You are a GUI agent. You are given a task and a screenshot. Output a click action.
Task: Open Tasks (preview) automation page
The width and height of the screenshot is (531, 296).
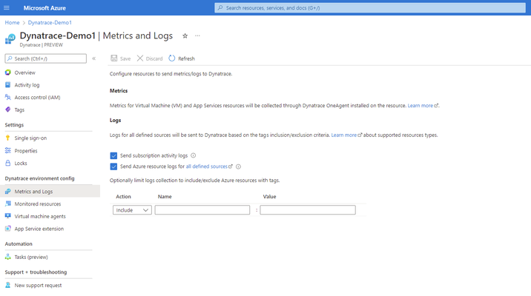click(31, 257)
